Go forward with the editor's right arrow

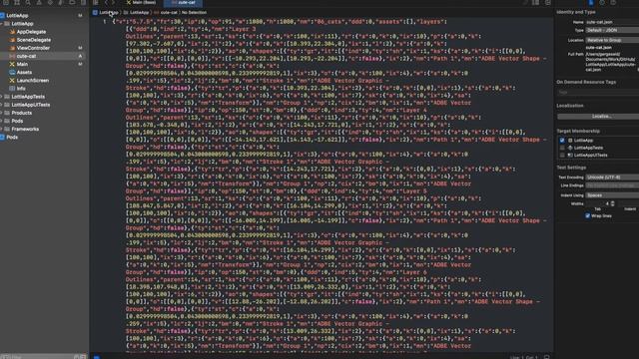[x=113, y=2]
